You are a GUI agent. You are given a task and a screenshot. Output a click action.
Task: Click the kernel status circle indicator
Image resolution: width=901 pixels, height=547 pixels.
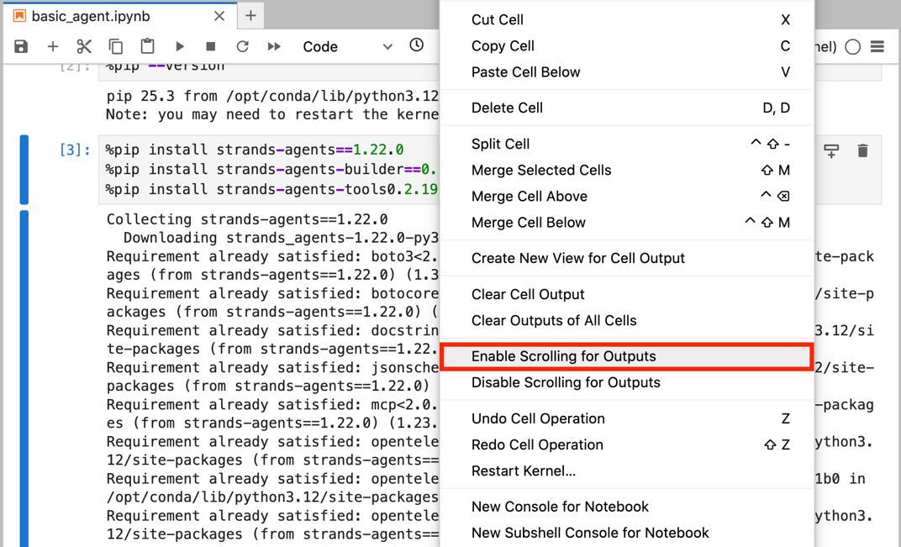853,46
